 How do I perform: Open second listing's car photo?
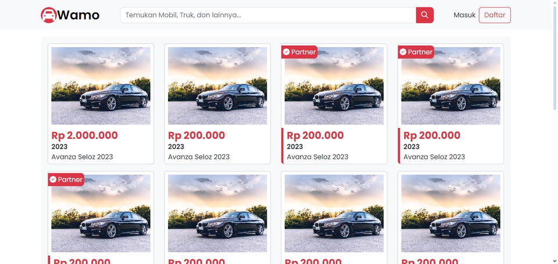(217, 85)
